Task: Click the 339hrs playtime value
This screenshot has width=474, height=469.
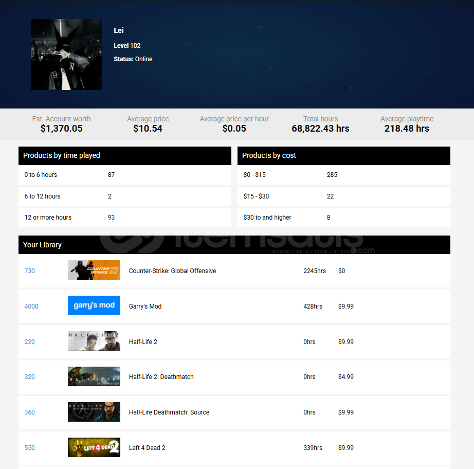Action: (313, 448)
